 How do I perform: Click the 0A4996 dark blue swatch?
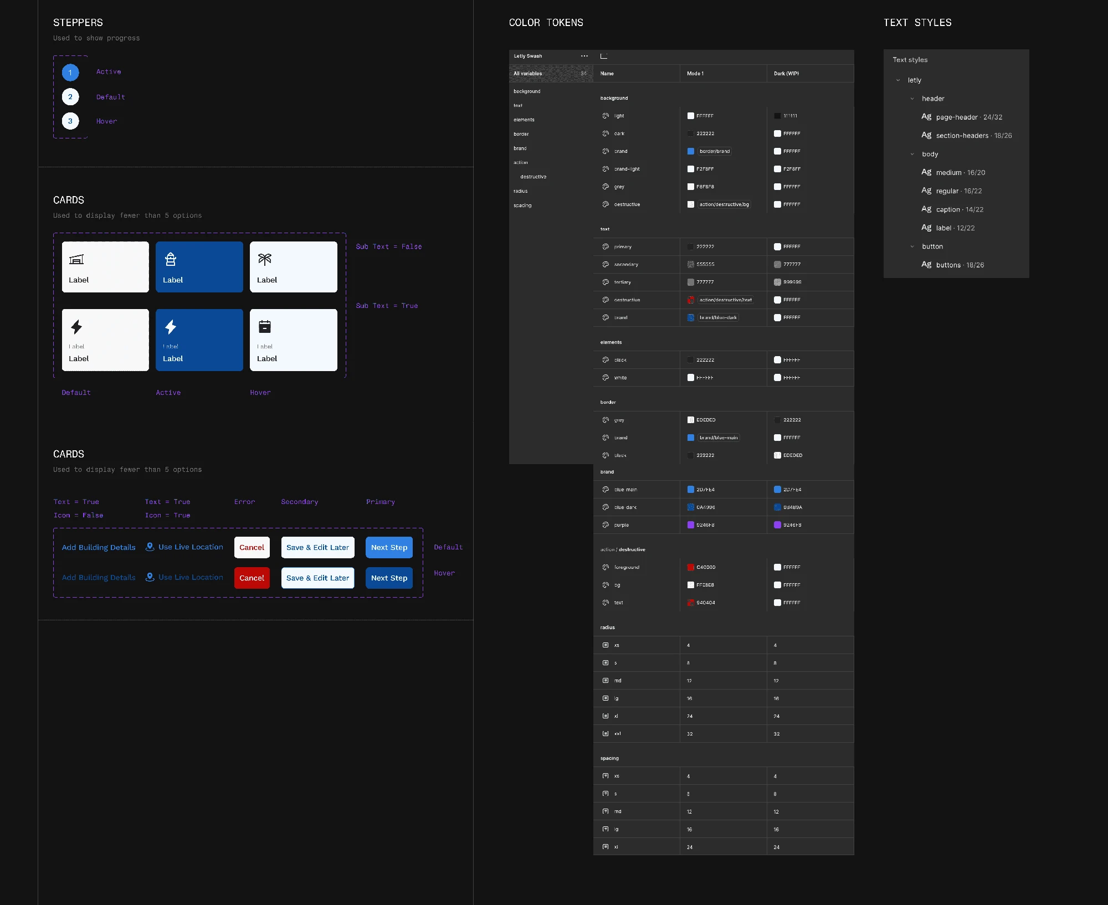pos(691,507)
